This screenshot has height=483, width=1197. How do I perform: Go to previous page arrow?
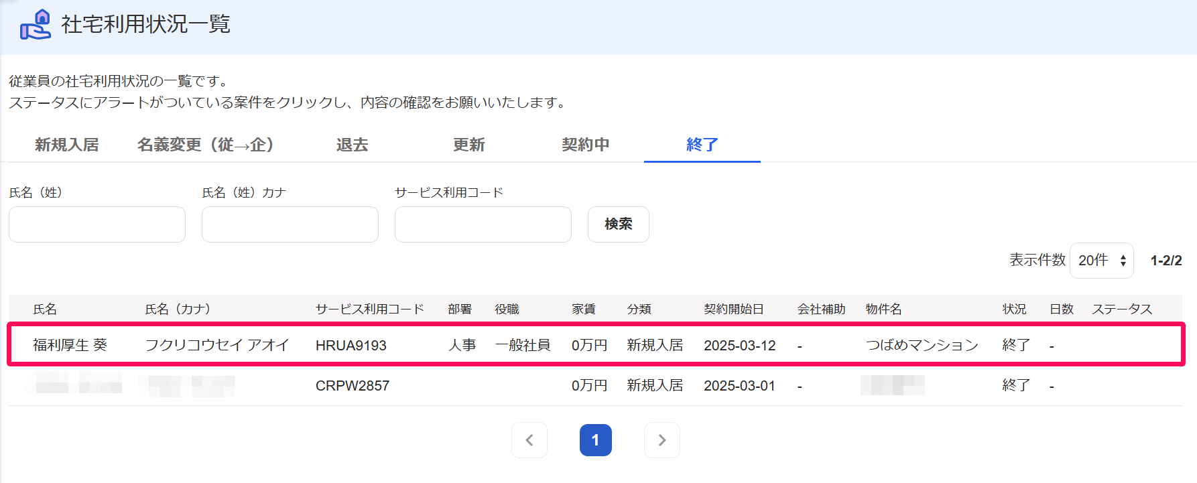click(529, 440)
